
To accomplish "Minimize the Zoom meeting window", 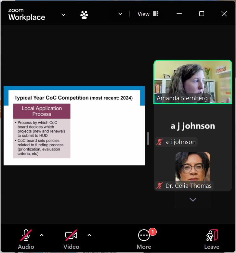I will coord(179,14).
